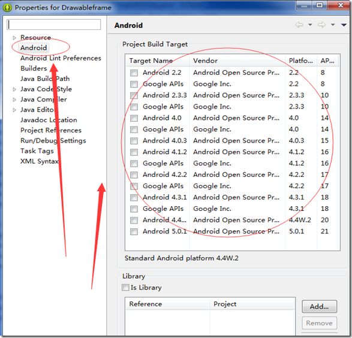The width and height of the screenshot is (352, 338).
Task: Click API level 15 cell
Action: tap(324, 141)
